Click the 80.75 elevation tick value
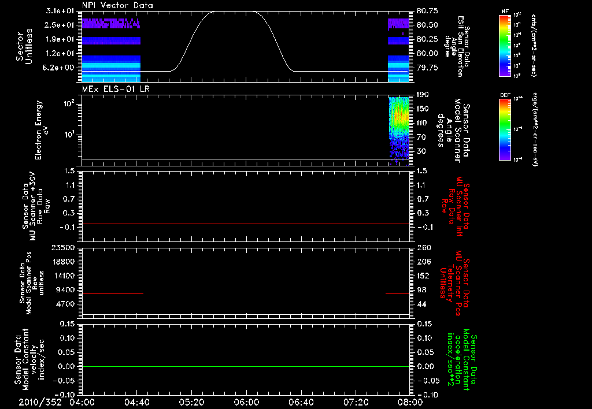 coord(427,11)
